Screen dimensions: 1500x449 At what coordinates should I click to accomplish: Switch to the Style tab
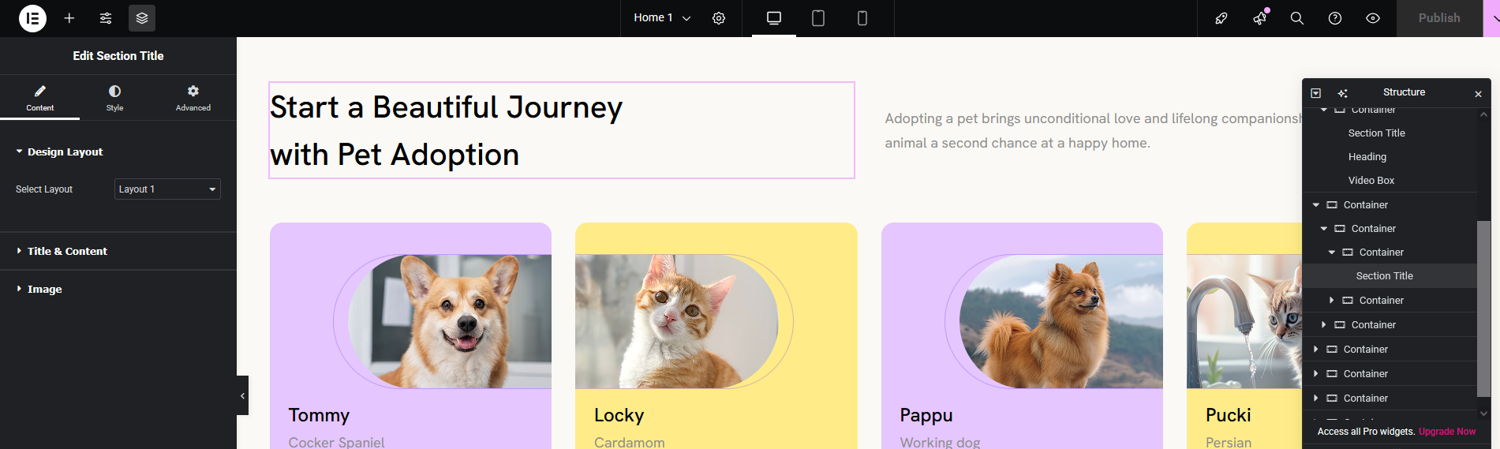(114, 97)
